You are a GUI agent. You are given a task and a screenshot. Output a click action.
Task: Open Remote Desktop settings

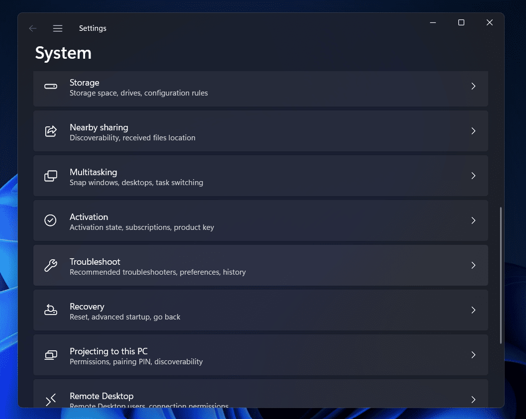(x=261, y=397)
